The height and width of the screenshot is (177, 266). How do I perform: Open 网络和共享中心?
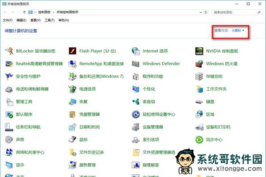[x=30, y=153]
